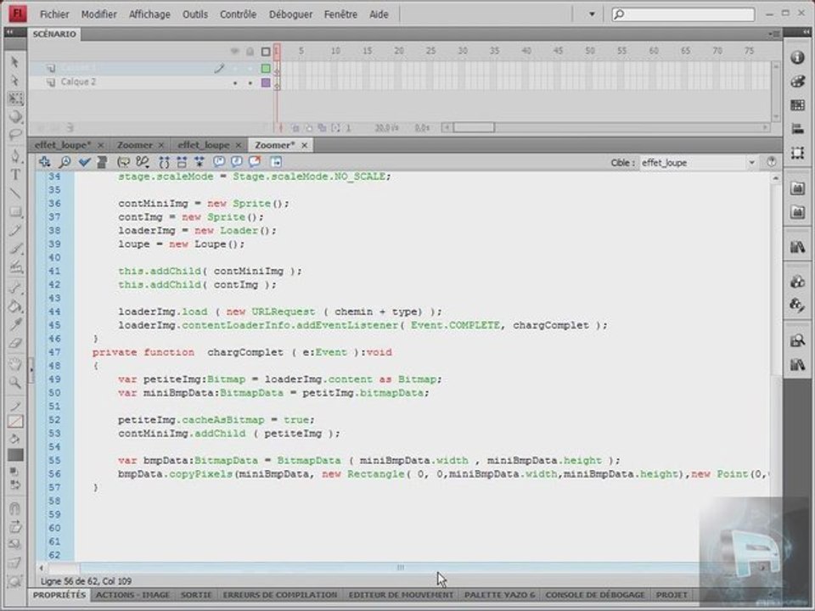This screenshot has width=815, height=611.
Task: Toggle lock dot of Calque 2
Action: point(250,83)
